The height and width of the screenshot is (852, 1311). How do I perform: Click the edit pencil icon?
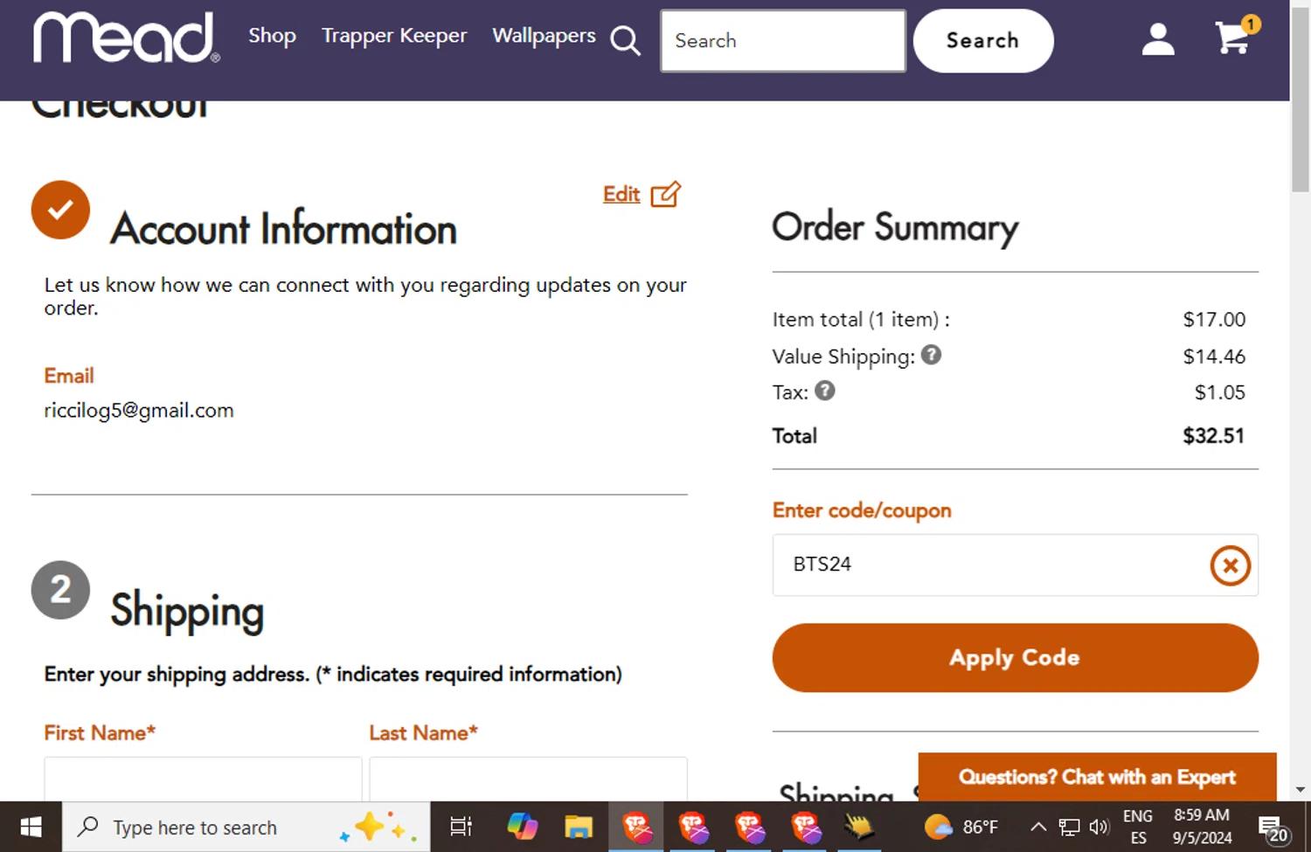(665, 194)
